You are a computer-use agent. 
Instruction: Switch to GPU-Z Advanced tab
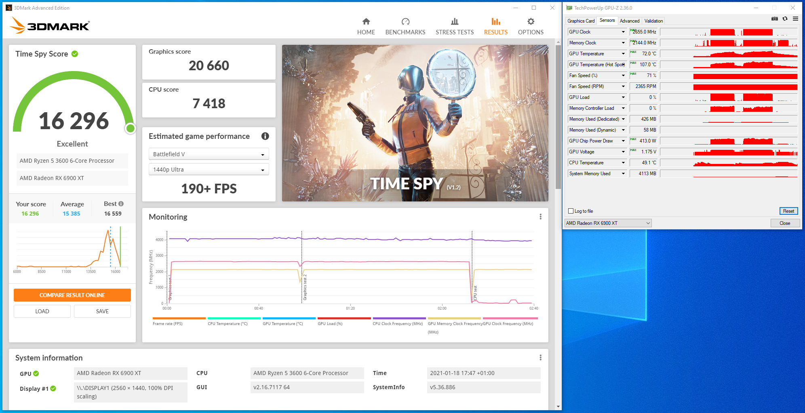pos(630,21)
